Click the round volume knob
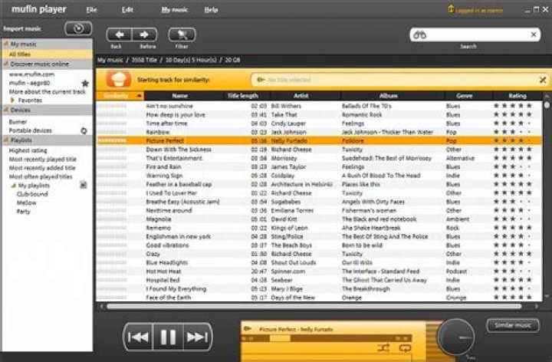The image size is (552, 362). (456, 337)
